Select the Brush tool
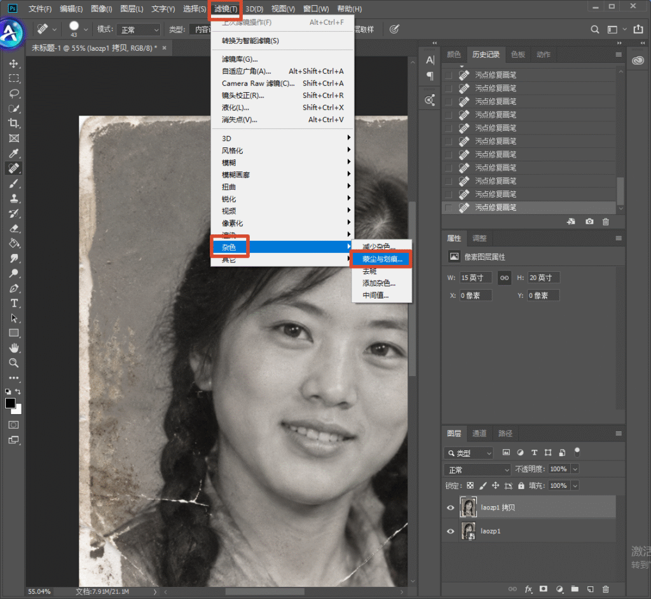 pyautogui.click(x=14, y=184)
